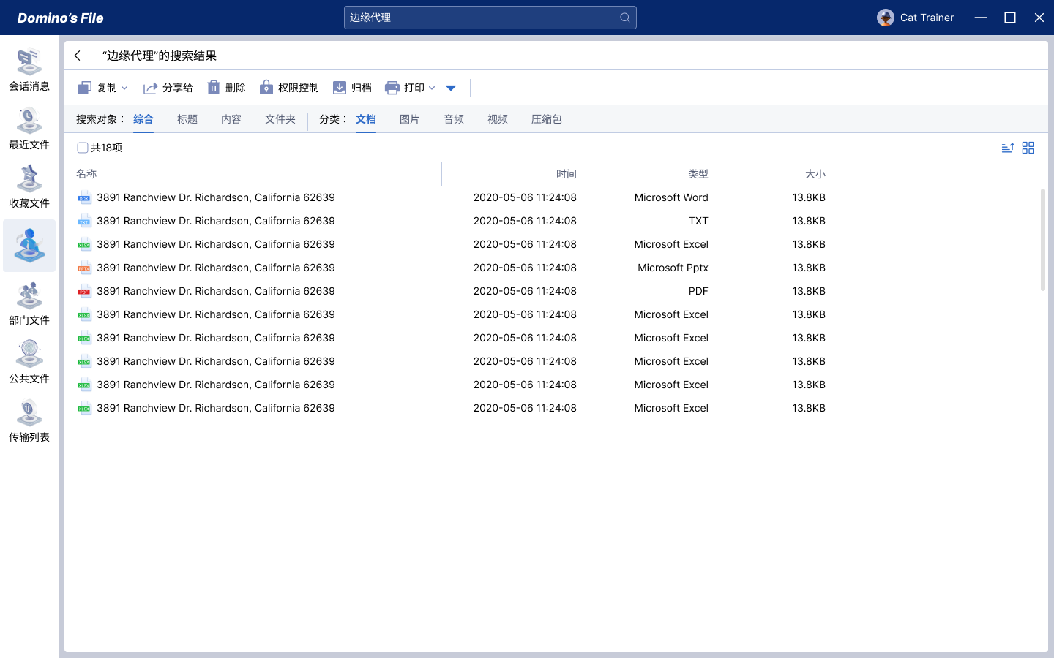1054x658 pixels.
Task: Click the 分享给 button
Action: (168, 88)
